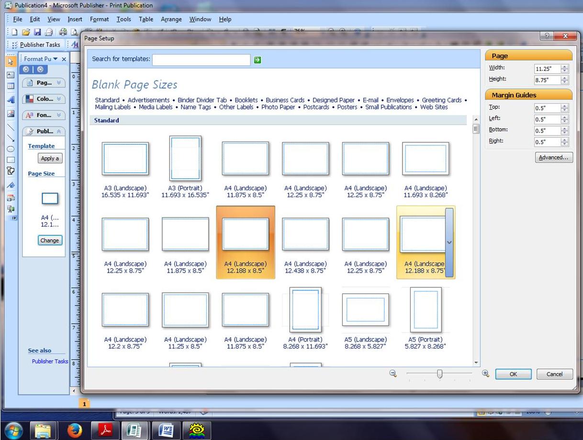Image resolution: width=583 pixels, height=440 pixels.
Task: Click the Save floppy disk icon
Action: pyautogui.click(x=37, y=33)
